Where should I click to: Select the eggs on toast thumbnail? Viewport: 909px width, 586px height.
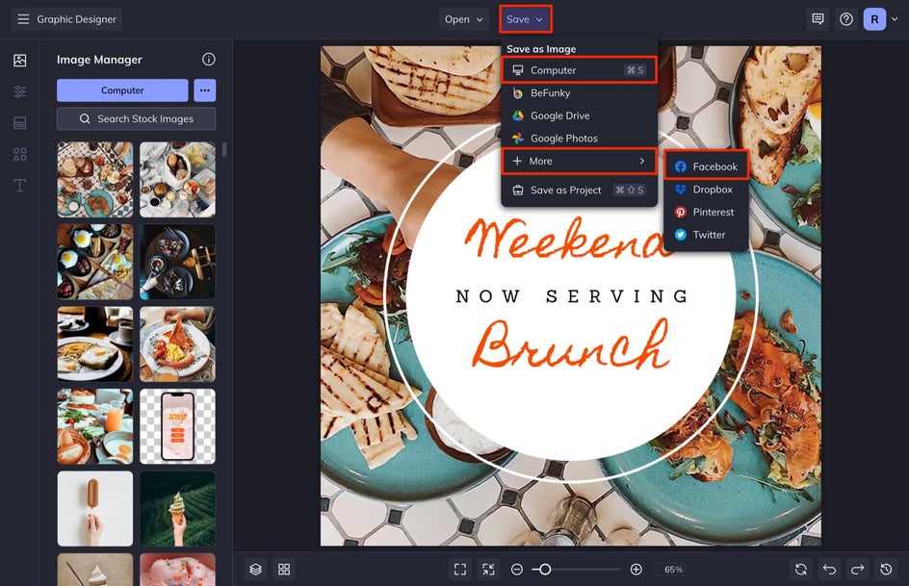click(95, 344)
